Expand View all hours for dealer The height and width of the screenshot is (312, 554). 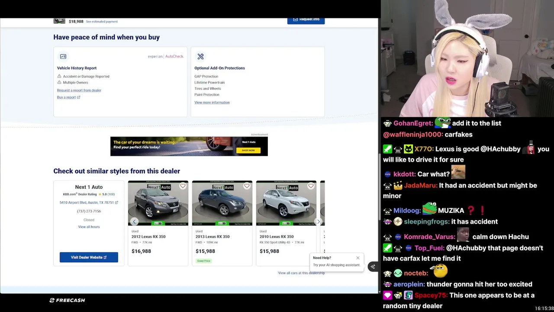click(89, 227)
